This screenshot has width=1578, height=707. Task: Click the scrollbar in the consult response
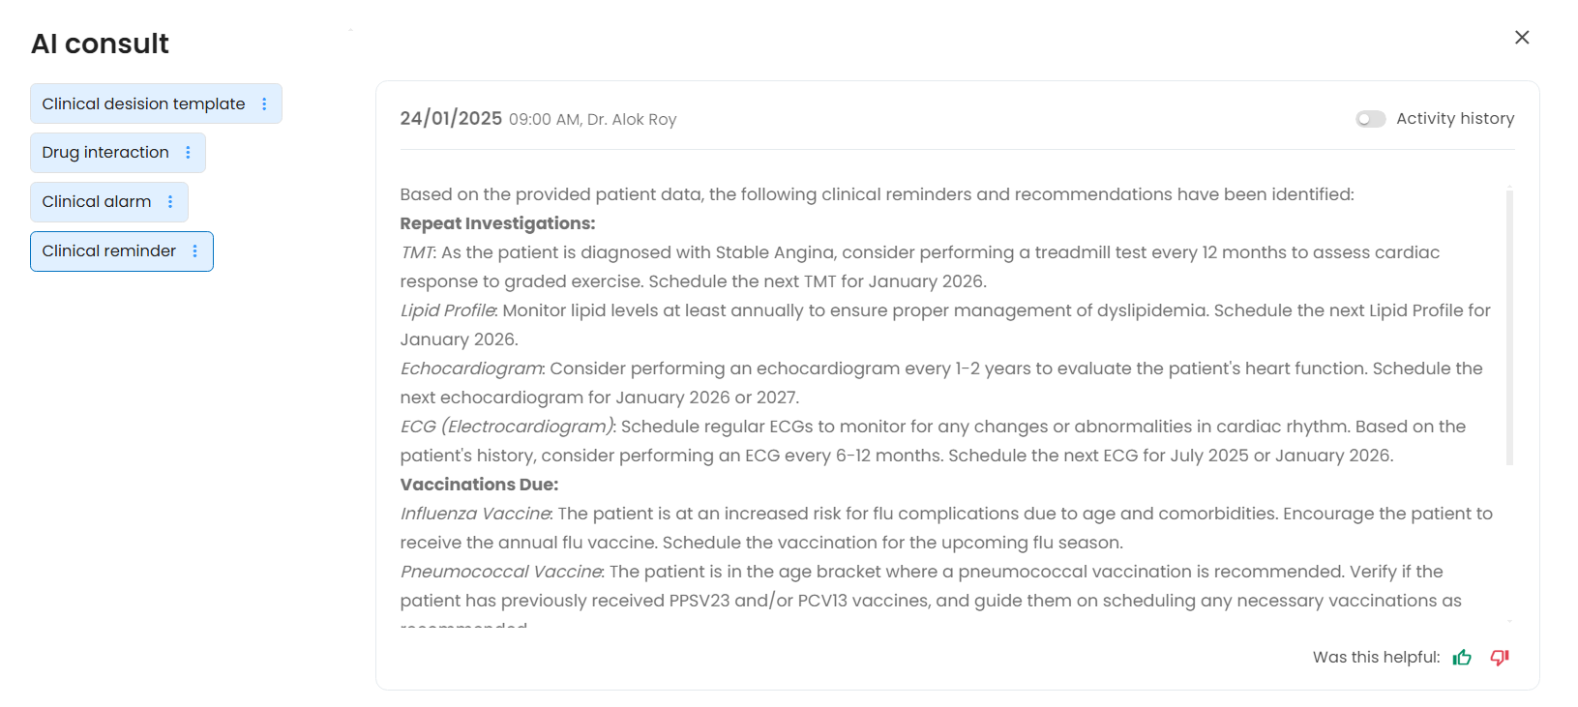pos(1509,329)
